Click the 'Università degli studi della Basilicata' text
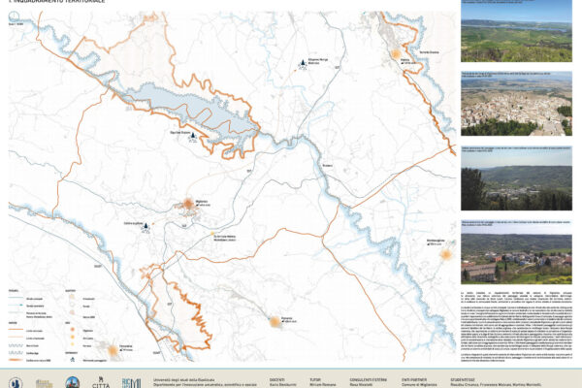 click(183, 380)
